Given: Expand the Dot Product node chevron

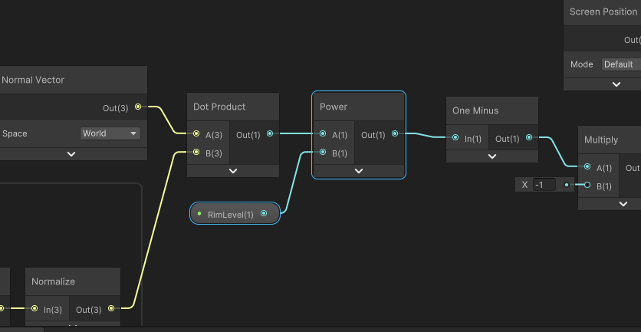Looking at the screenshot, I should pos(233,171).
